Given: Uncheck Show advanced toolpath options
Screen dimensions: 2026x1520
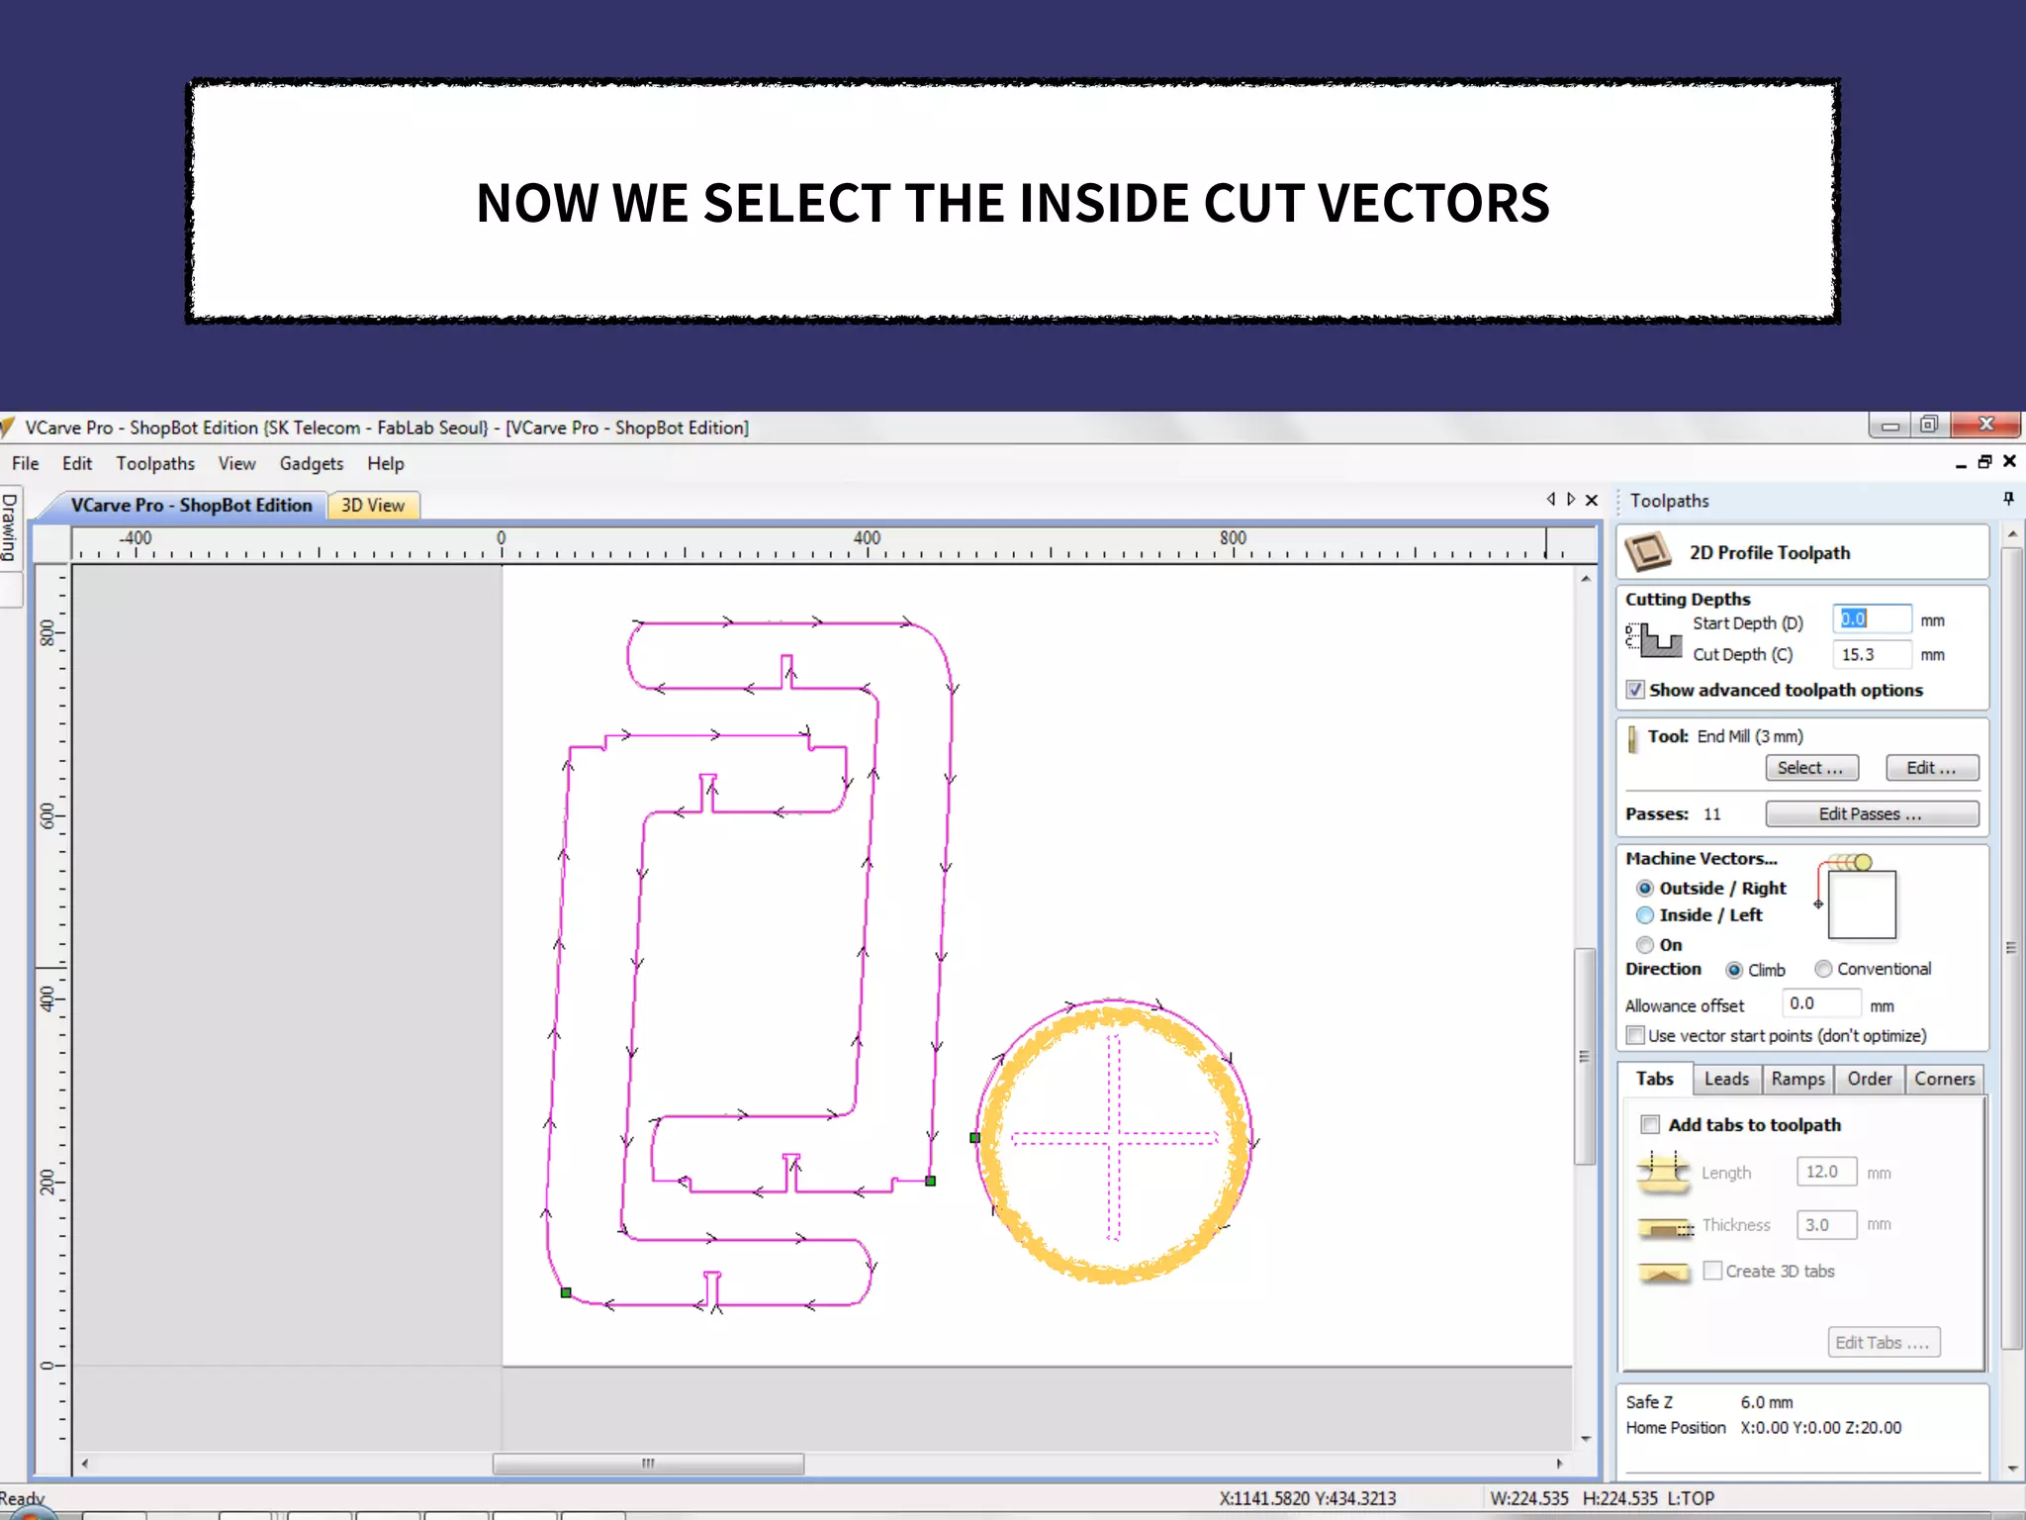Looking at the screenshot, I should [1636, 690].
